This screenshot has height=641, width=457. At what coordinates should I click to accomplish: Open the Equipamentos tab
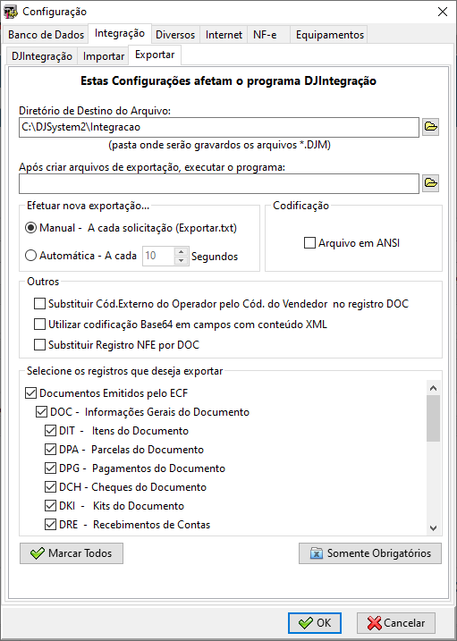click(330, 35)
